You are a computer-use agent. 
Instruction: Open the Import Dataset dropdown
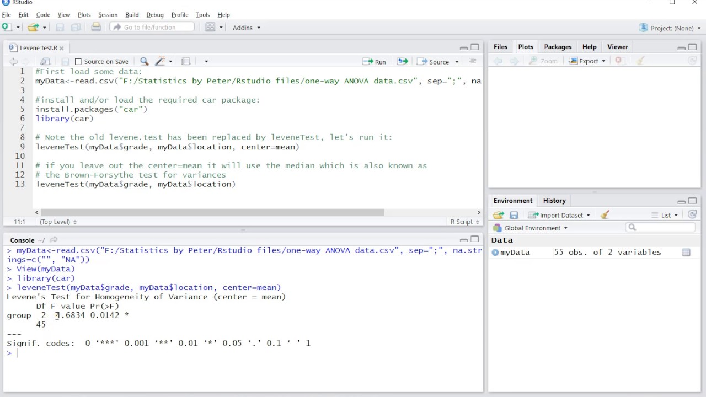tap(559, 215)
